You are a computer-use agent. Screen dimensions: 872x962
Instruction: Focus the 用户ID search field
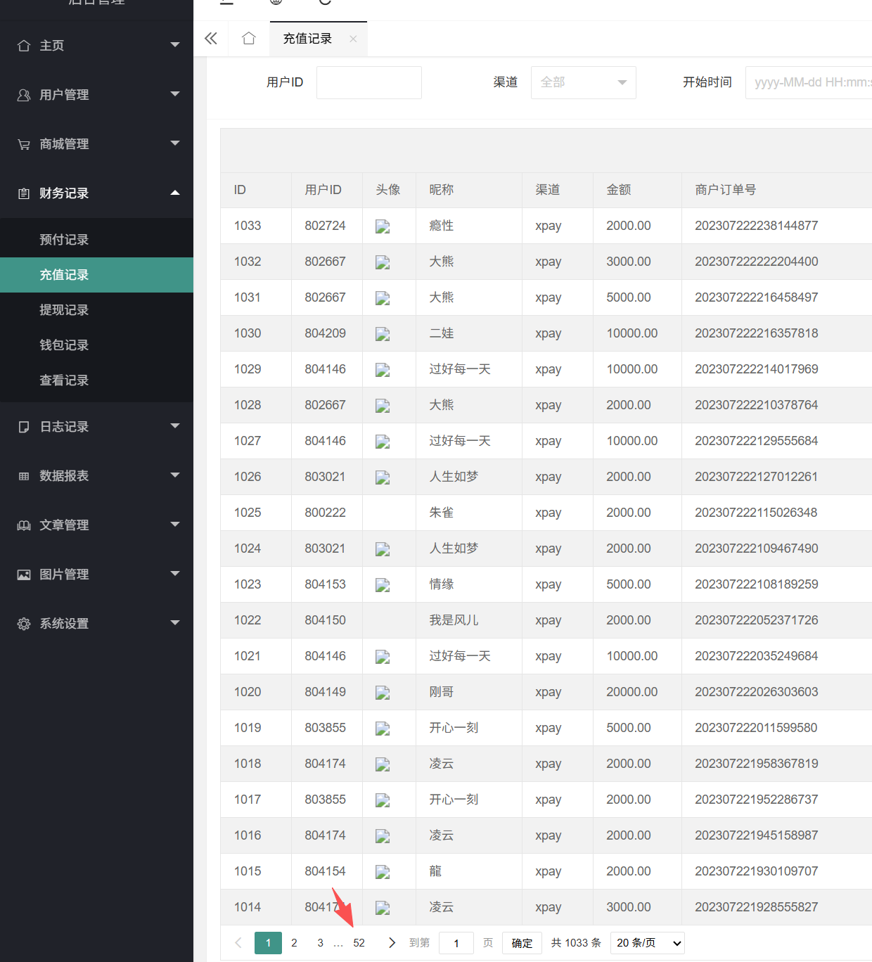369,82
